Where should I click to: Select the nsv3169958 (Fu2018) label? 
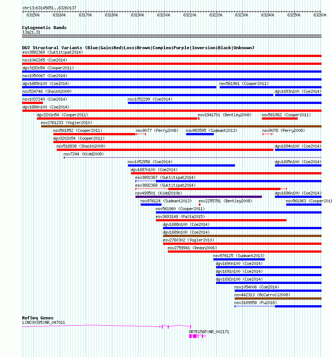click(256, 303)
